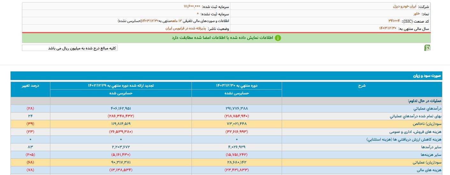The image size is (450, 175).
Task: Select value (۳۲,۶۱۶,۹۹۳)
Action: (x=237, y=131)
